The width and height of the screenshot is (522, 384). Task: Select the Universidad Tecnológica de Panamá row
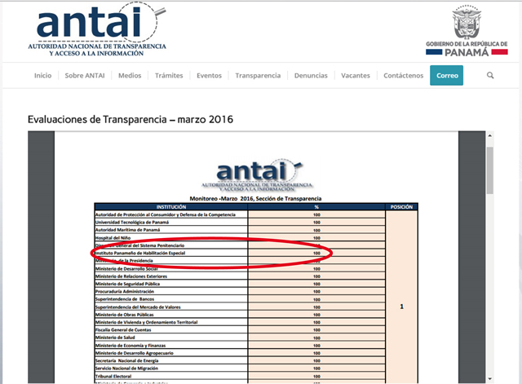240,223
